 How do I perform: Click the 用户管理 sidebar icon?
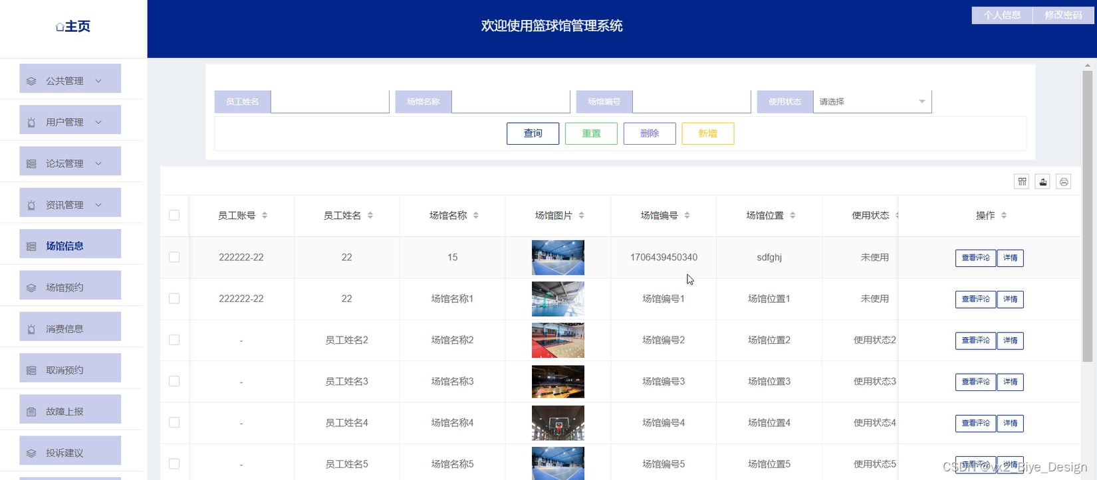(31, 122)
